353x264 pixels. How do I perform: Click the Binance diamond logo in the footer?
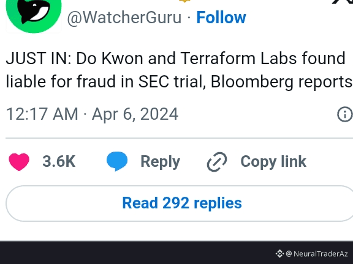point(280,254)
